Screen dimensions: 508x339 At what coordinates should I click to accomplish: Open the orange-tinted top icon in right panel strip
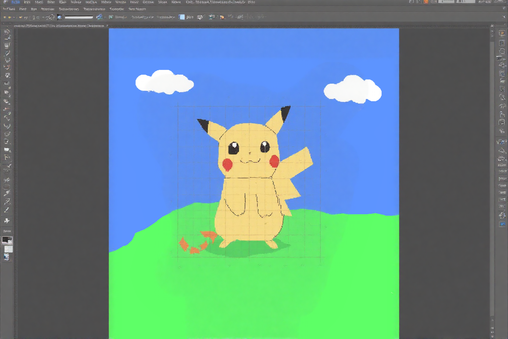[x=502, y=33]
